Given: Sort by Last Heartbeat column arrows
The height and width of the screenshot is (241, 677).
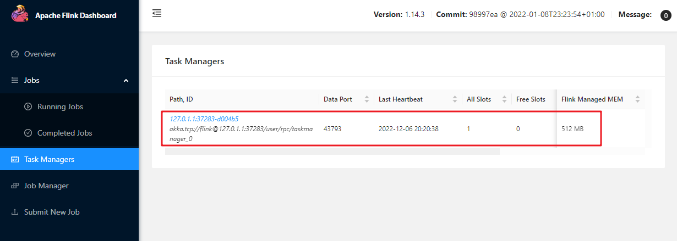Looking at the screenshot, I should (455, 99).
